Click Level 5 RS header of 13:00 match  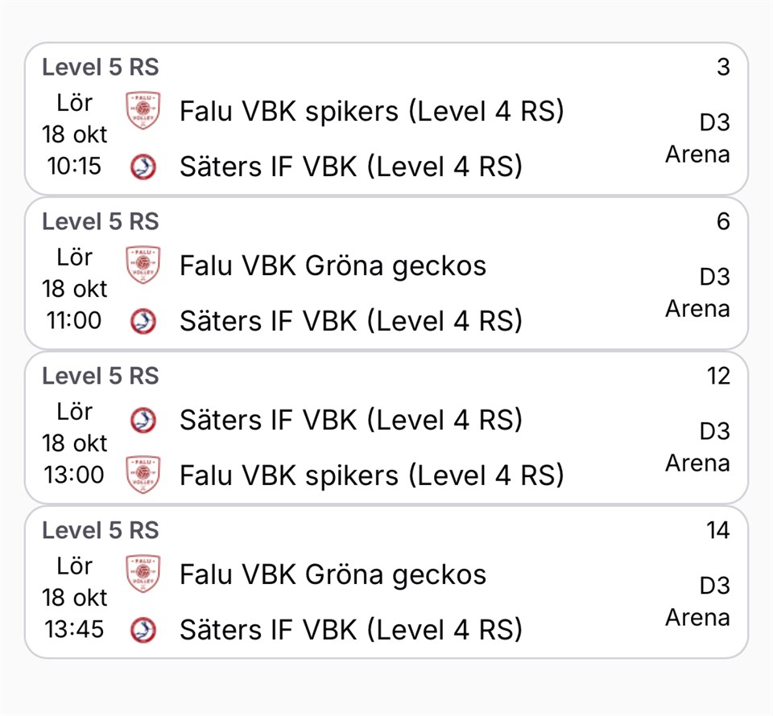[101, 376]
